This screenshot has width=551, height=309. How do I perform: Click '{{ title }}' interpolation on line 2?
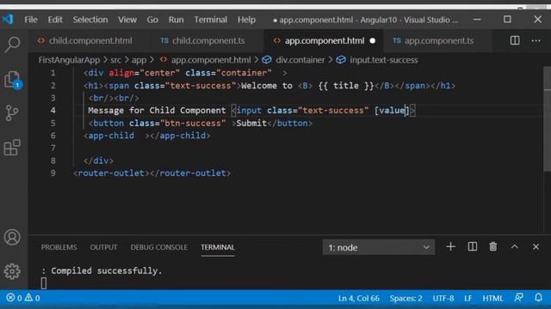pos(346,86)
